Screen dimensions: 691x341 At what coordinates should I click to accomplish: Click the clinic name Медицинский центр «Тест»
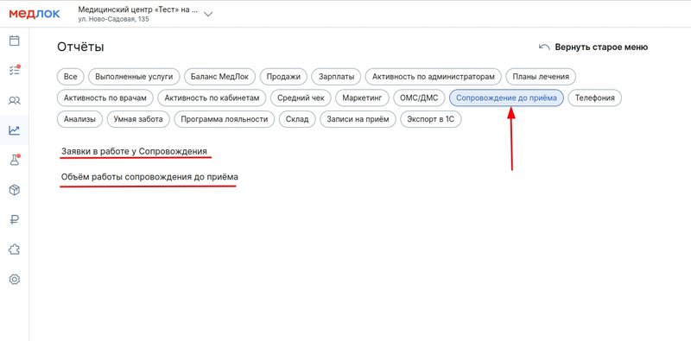pyautogui.click(x=137, y=9)
